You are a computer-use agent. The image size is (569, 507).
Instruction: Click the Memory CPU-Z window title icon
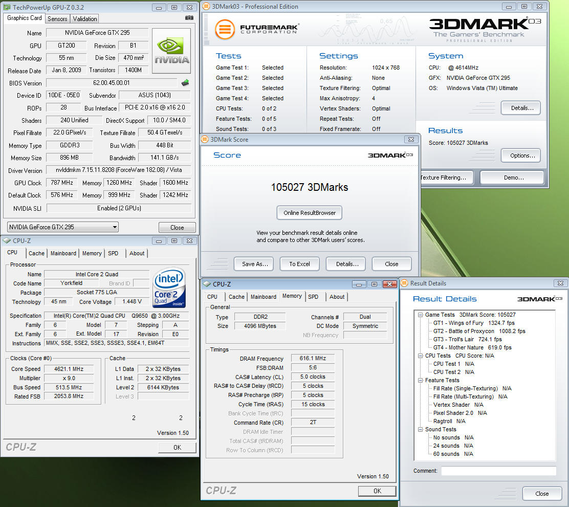tap(207, 284)
